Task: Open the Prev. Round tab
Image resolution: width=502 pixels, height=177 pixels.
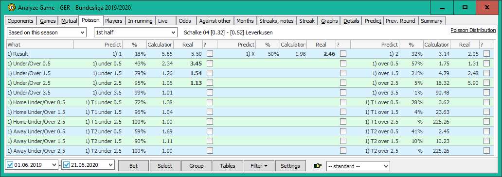Action: coord(400,21)
